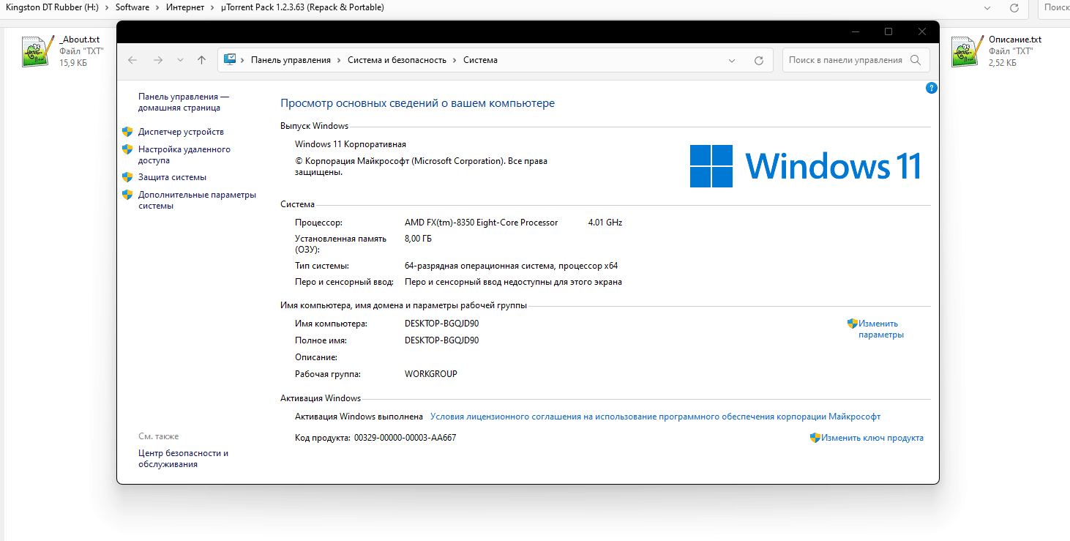Click 'Изменить параметры' link
Viewport: 1070px width, 541px height.
pyautogui.click(x=881, y=329)
